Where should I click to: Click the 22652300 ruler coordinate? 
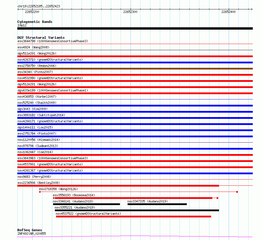(130, 12)
